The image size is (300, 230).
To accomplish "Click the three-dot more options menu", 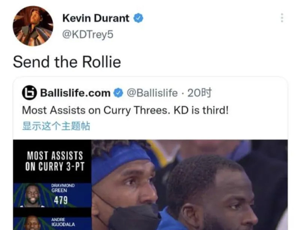I will (282, 18).
